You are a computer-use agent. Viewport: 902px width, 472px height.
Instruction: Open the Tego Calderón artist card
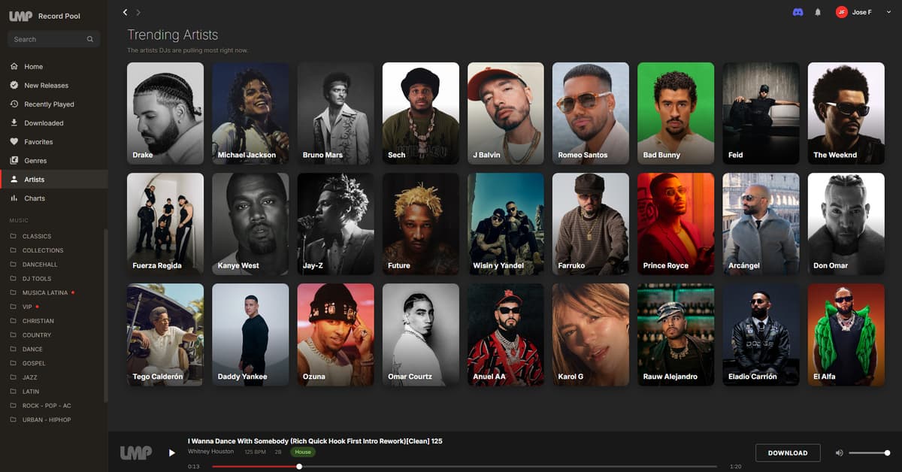pyautogui.click(x=165, y=334)
